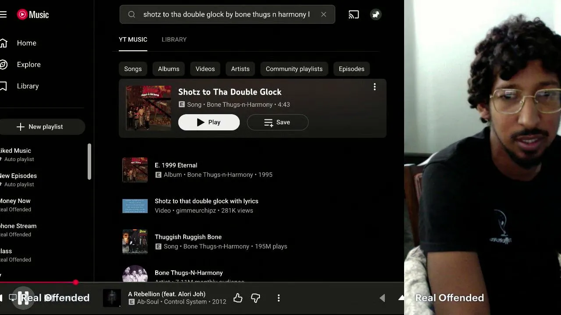Open more actions for playing song
Viewport: 561px width, 315px height.
279,298
